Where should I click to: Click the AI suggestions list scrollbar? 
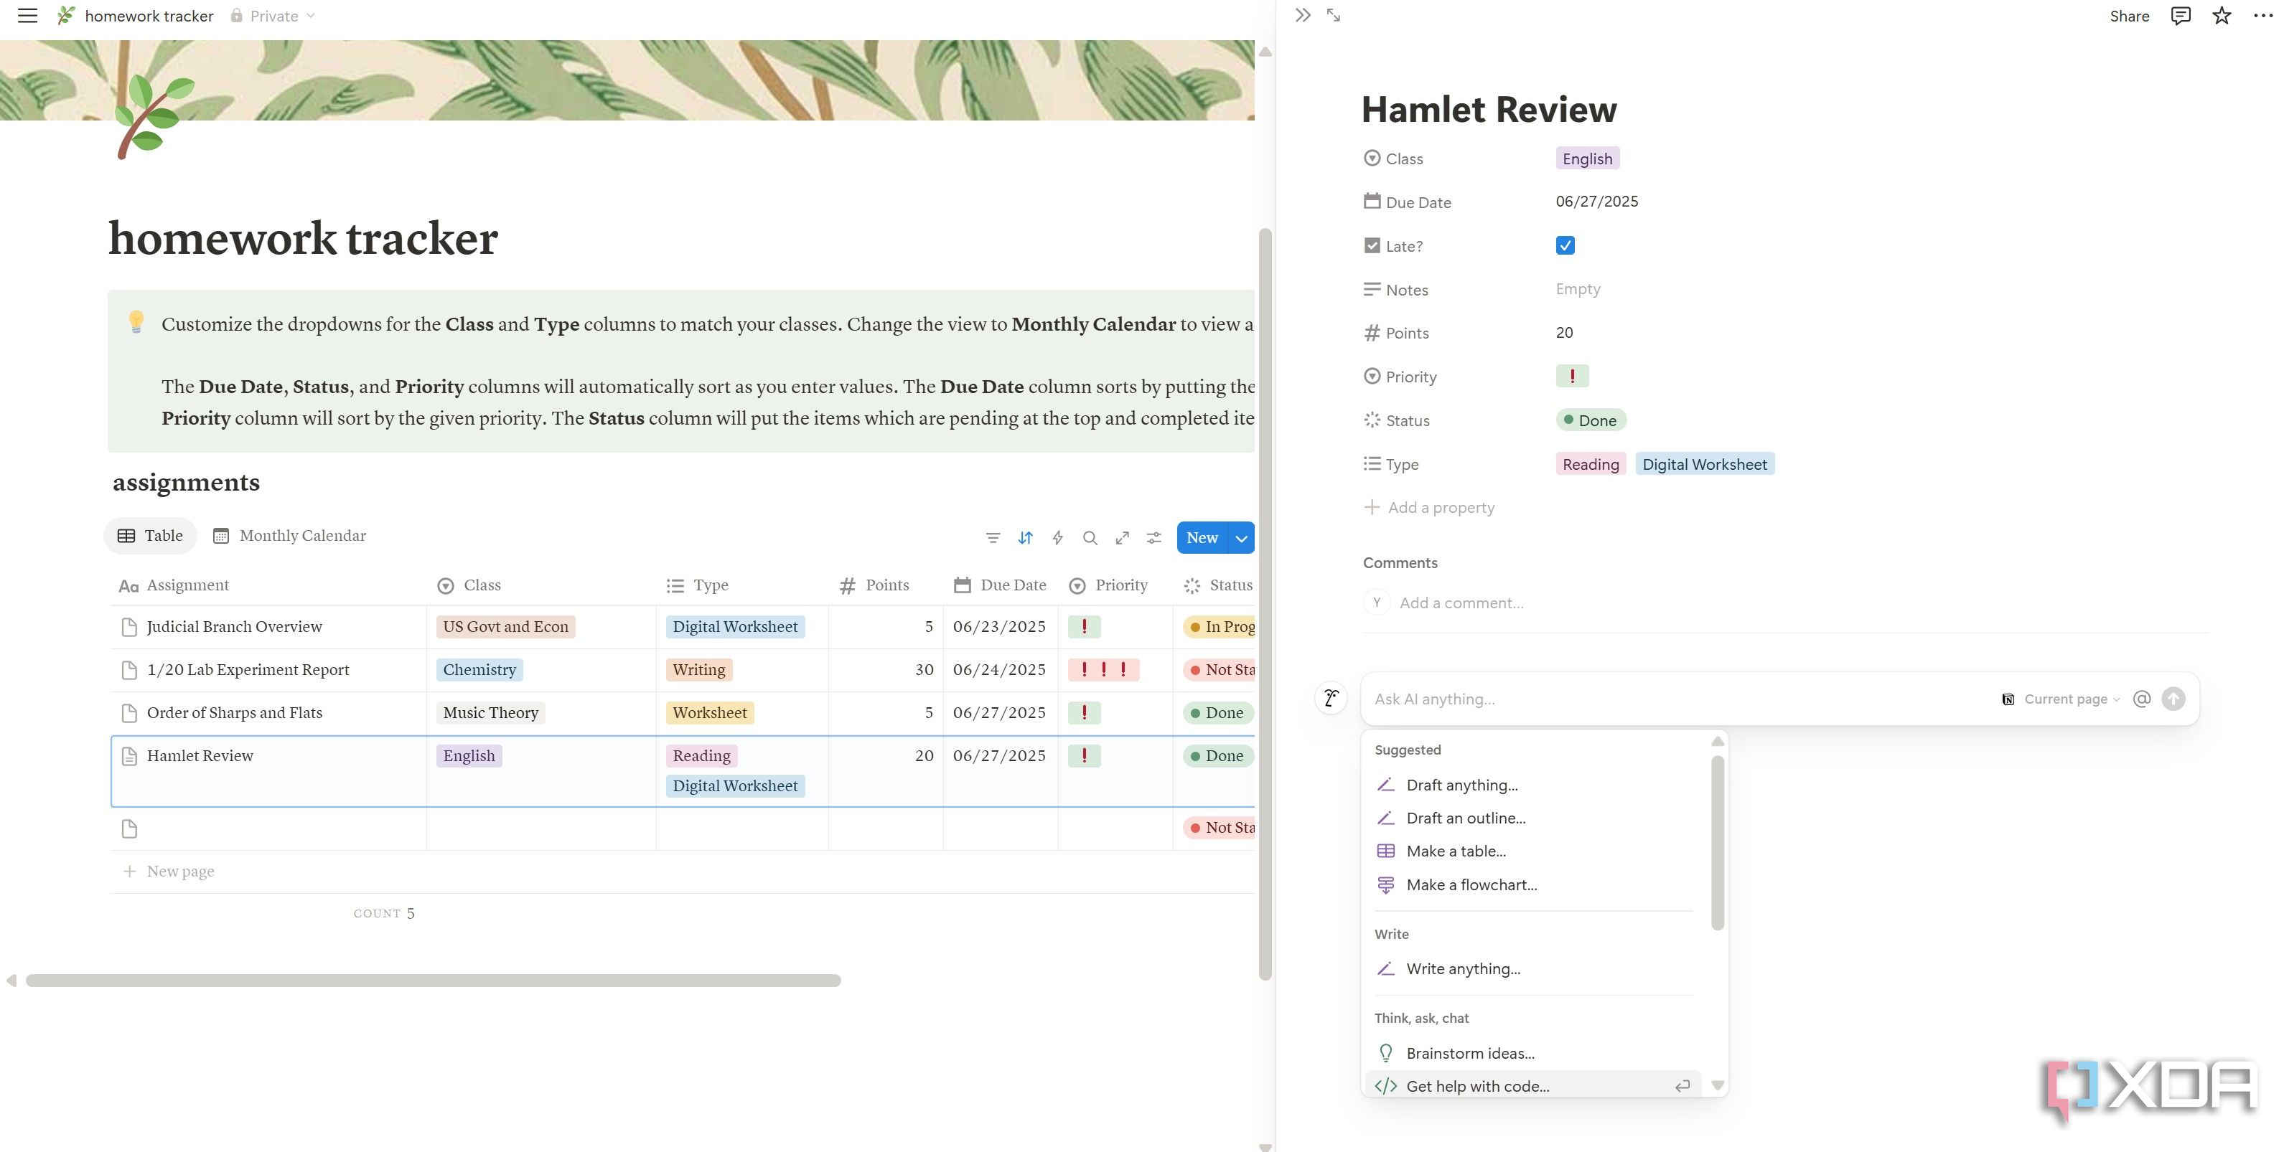pos(1718,842)
